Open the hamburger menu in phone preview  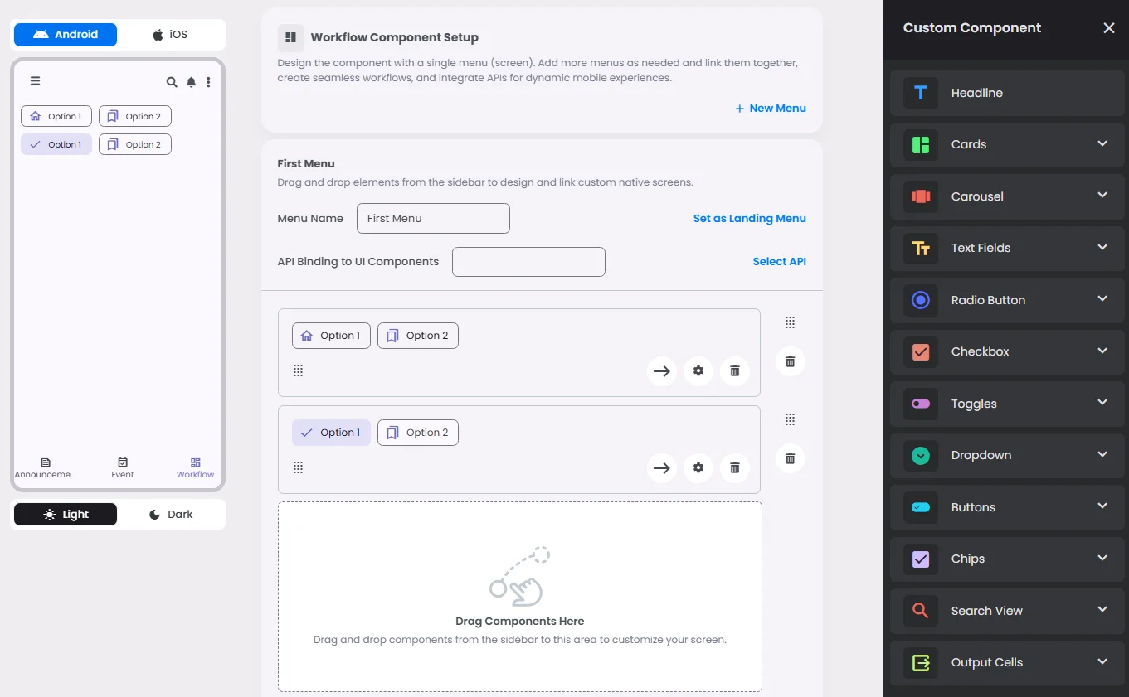tap(35, 81)
